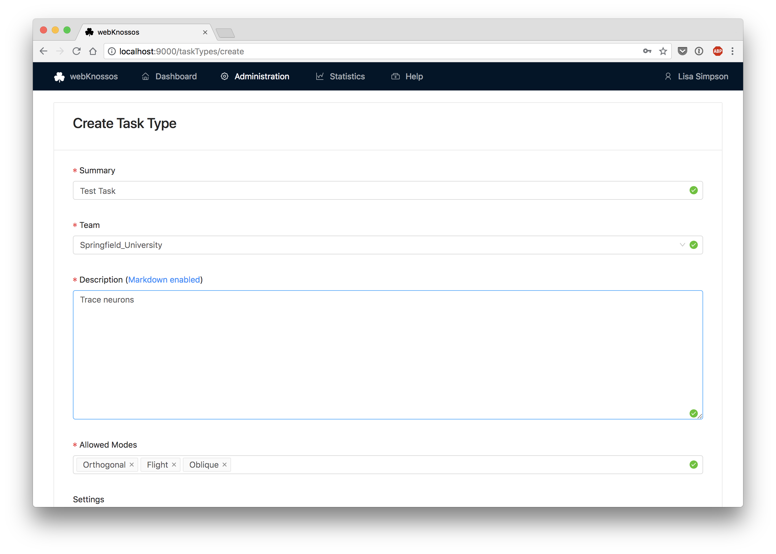
Task: Remove the Oblique mode tag
Action: [x=224, y=465]
